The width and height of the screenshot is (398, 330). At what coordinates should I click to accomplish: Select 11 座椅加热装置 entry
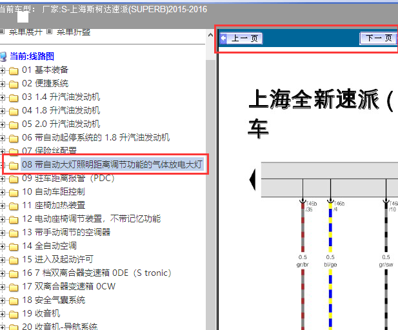tap(54, 205)
